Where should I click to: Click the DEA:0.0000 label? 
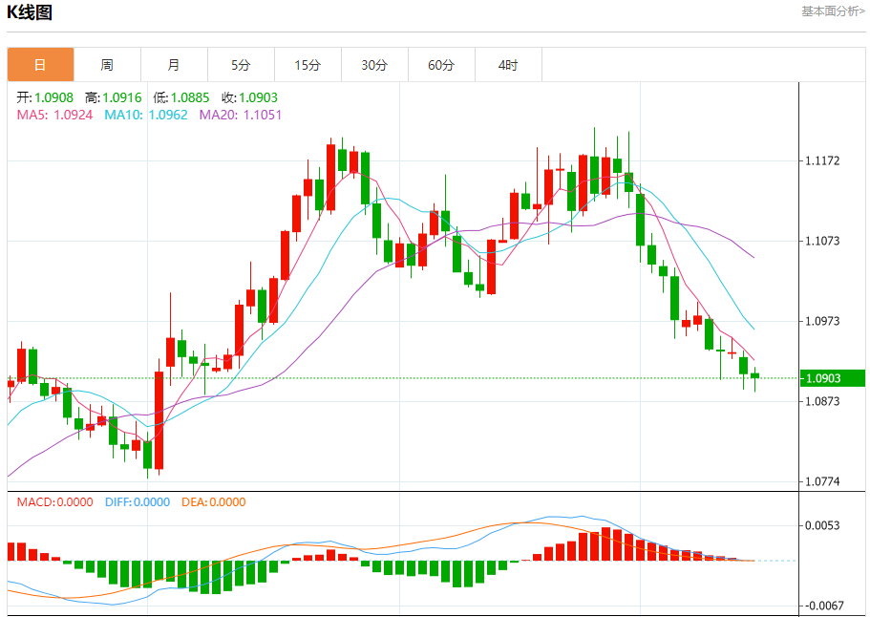coord(214,502)
